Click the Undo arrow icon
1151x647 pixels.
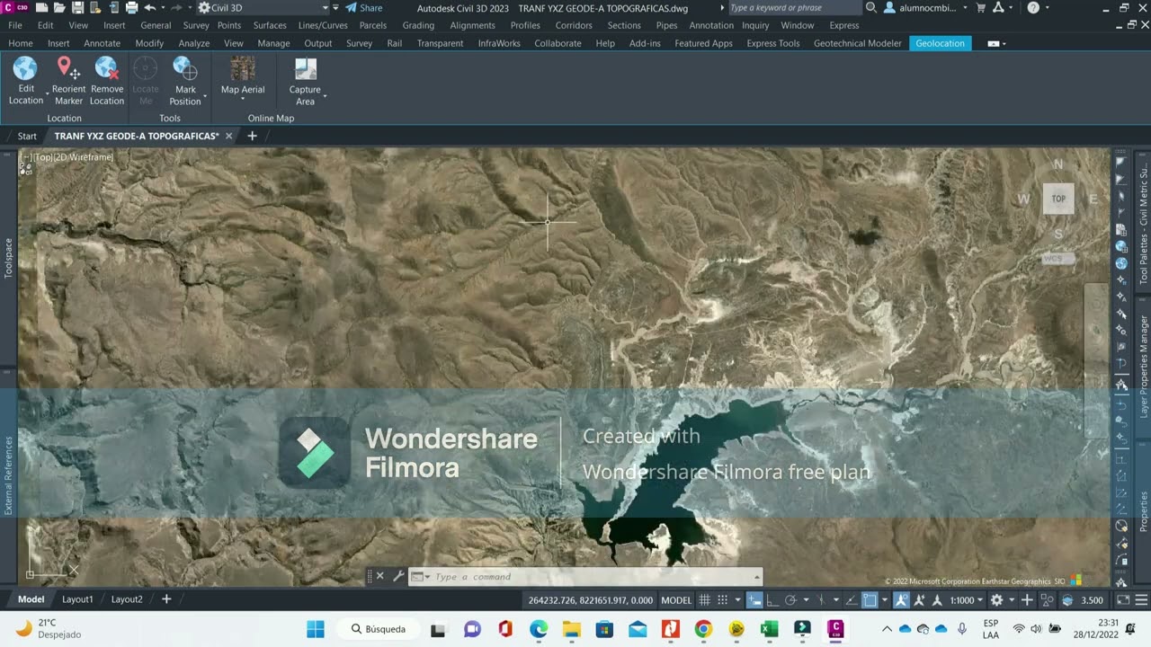(149, 7)
